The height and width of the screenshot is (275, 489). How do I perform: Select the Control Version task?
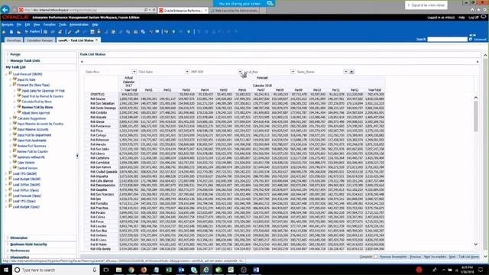click(x=28, y=168)
